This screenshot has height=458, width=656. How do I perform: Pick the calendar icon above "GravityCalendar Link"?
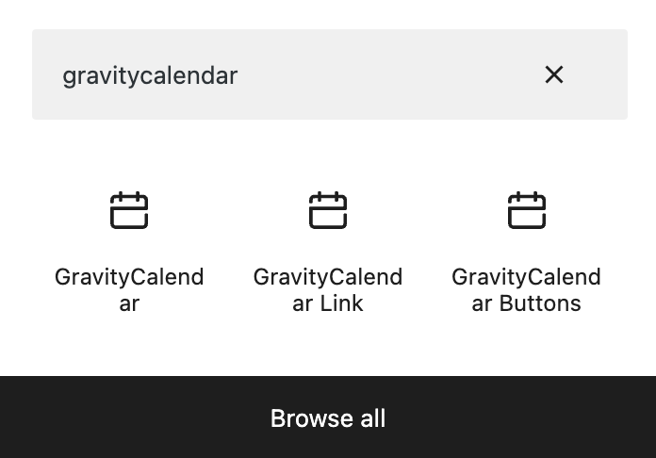coord(328,210)
